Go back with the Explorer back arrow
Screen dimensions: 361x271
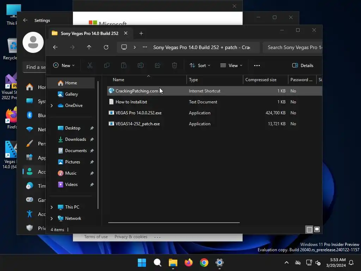(55, 47)
